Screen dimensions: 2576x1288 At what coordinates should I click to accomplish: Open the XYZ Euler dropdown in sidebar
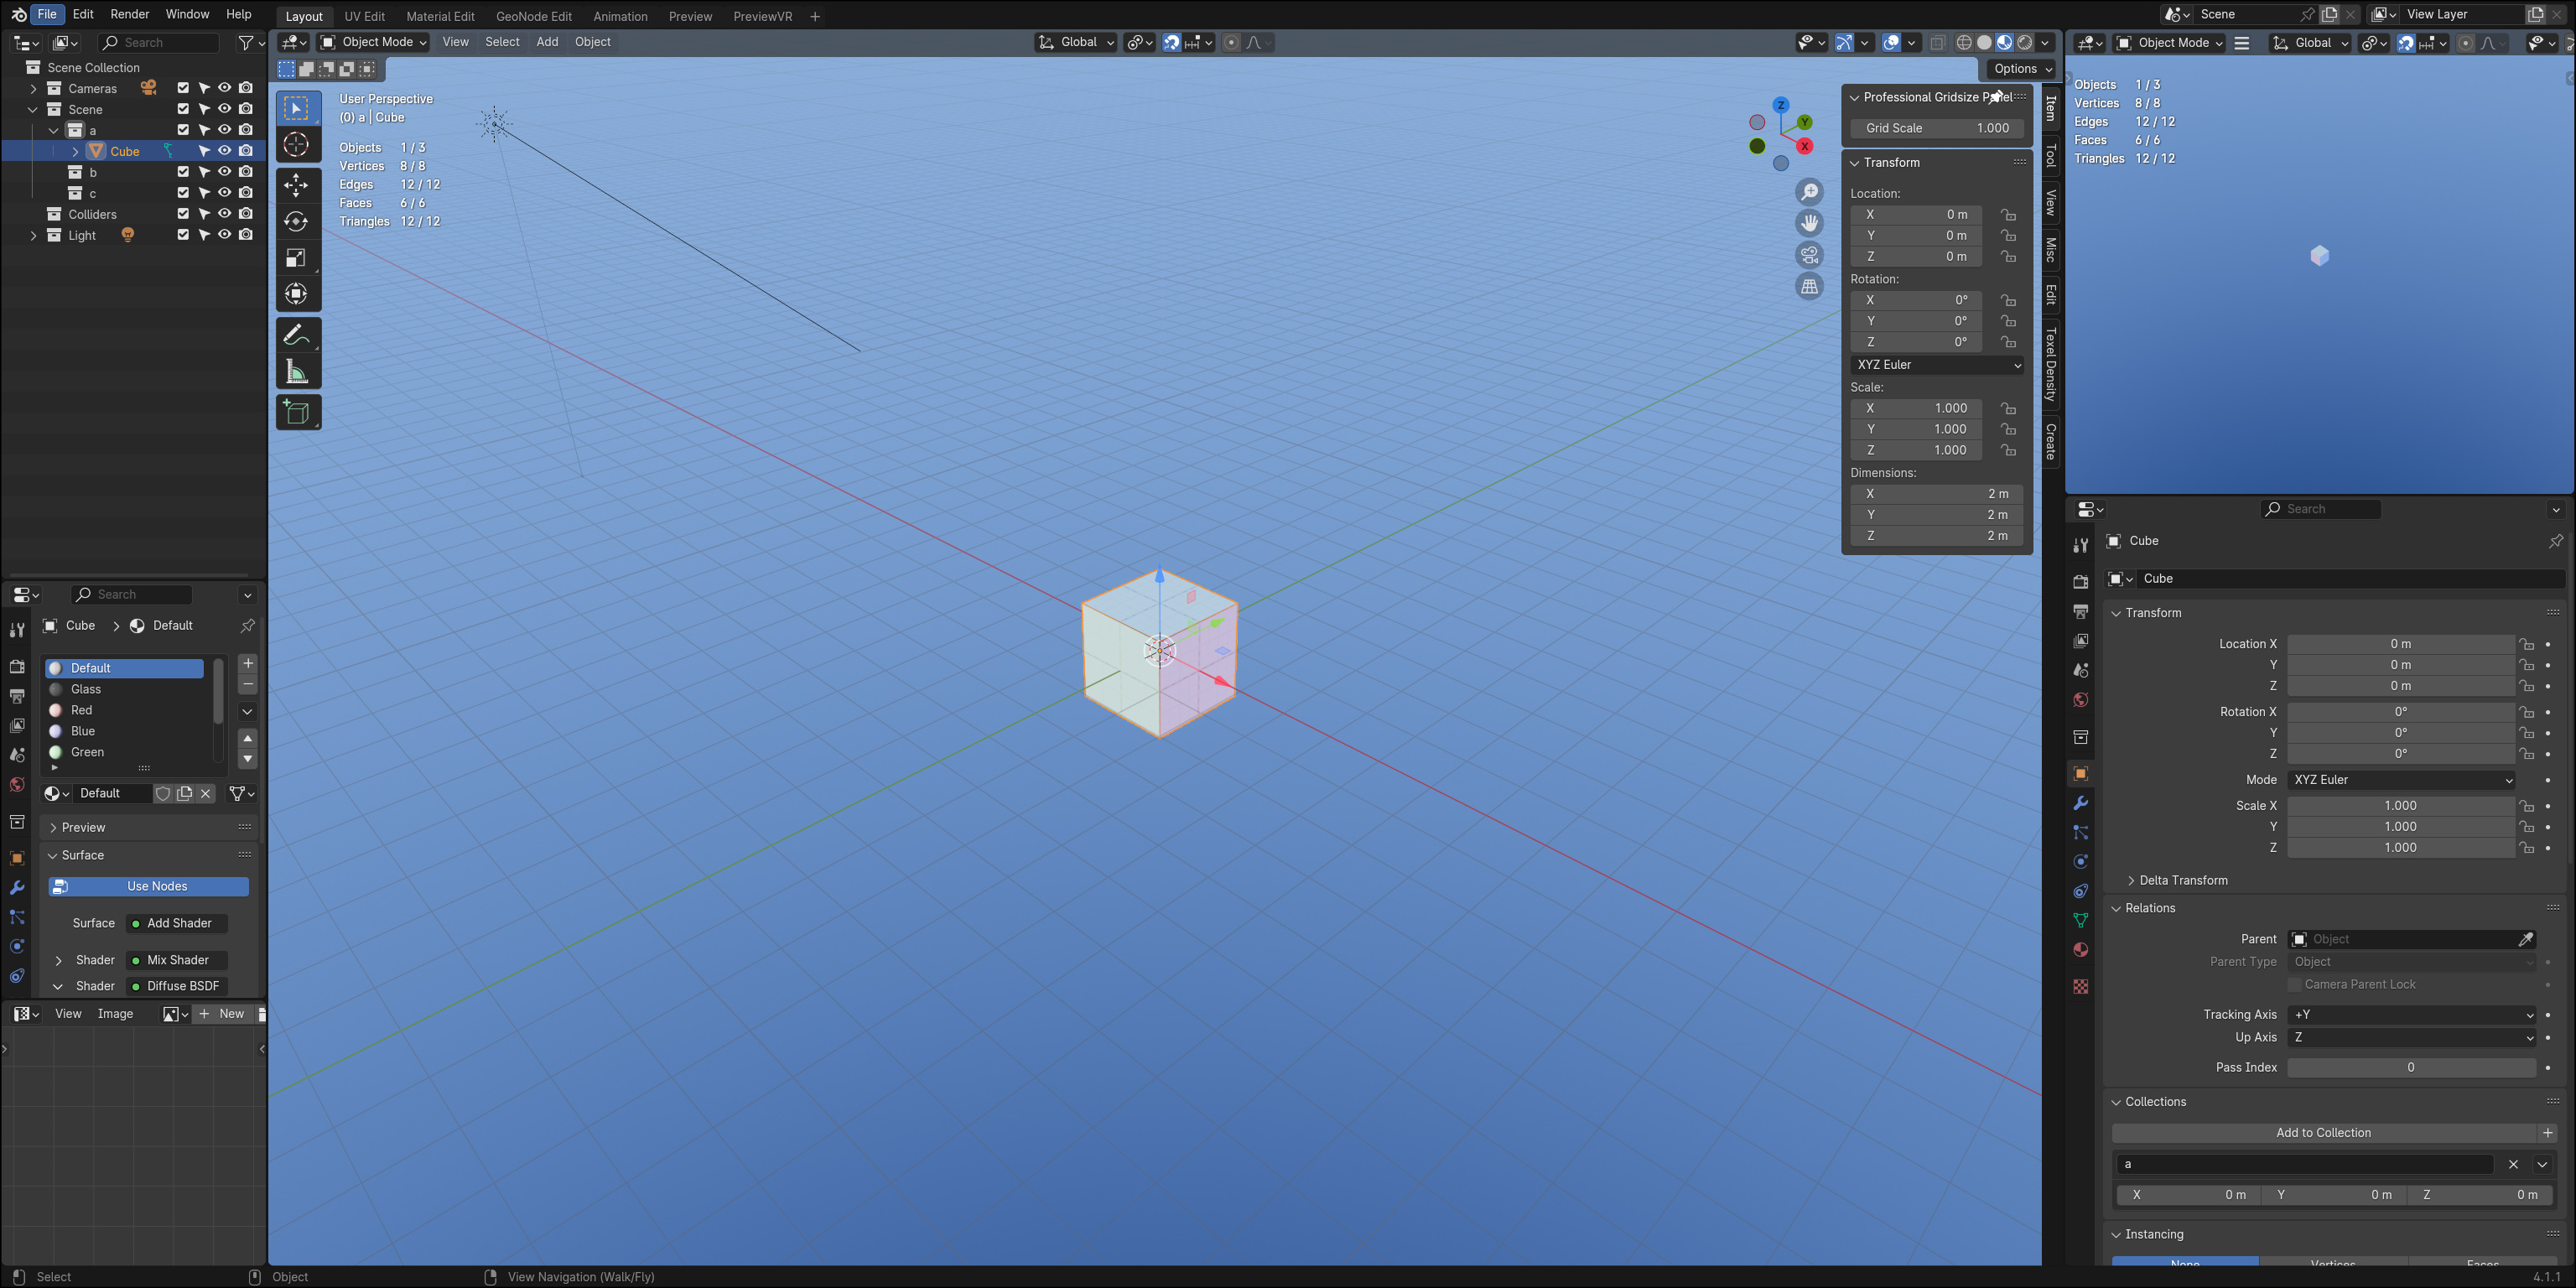click(1937, 365)
